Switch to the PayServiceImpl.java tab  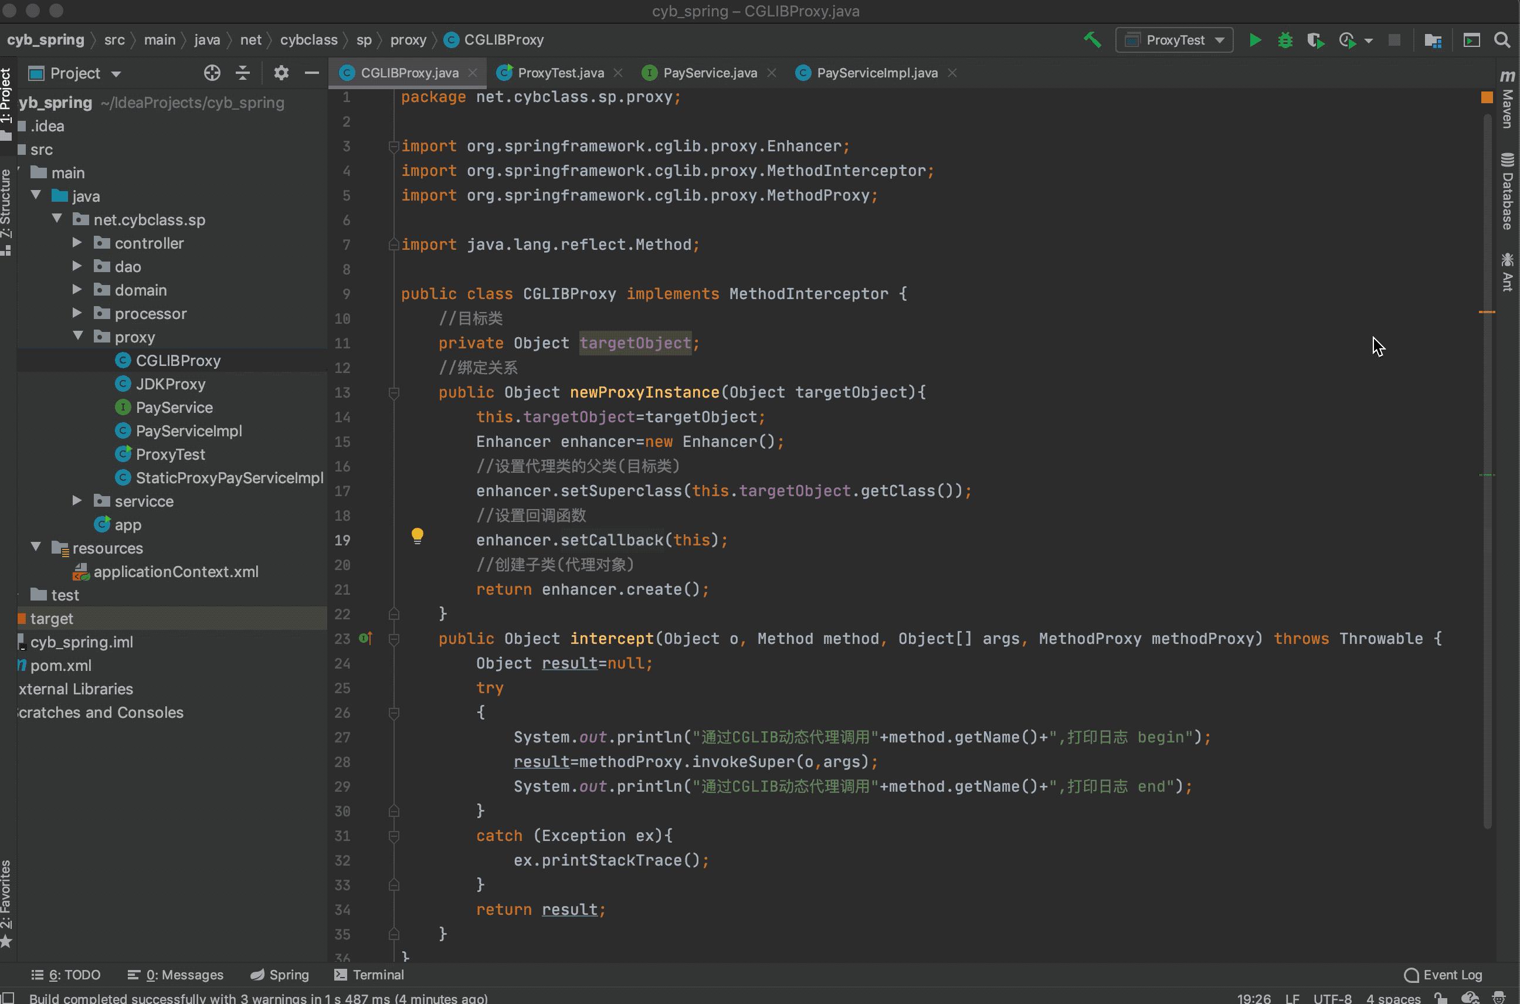pyautogui.click(x=876, y=73)
